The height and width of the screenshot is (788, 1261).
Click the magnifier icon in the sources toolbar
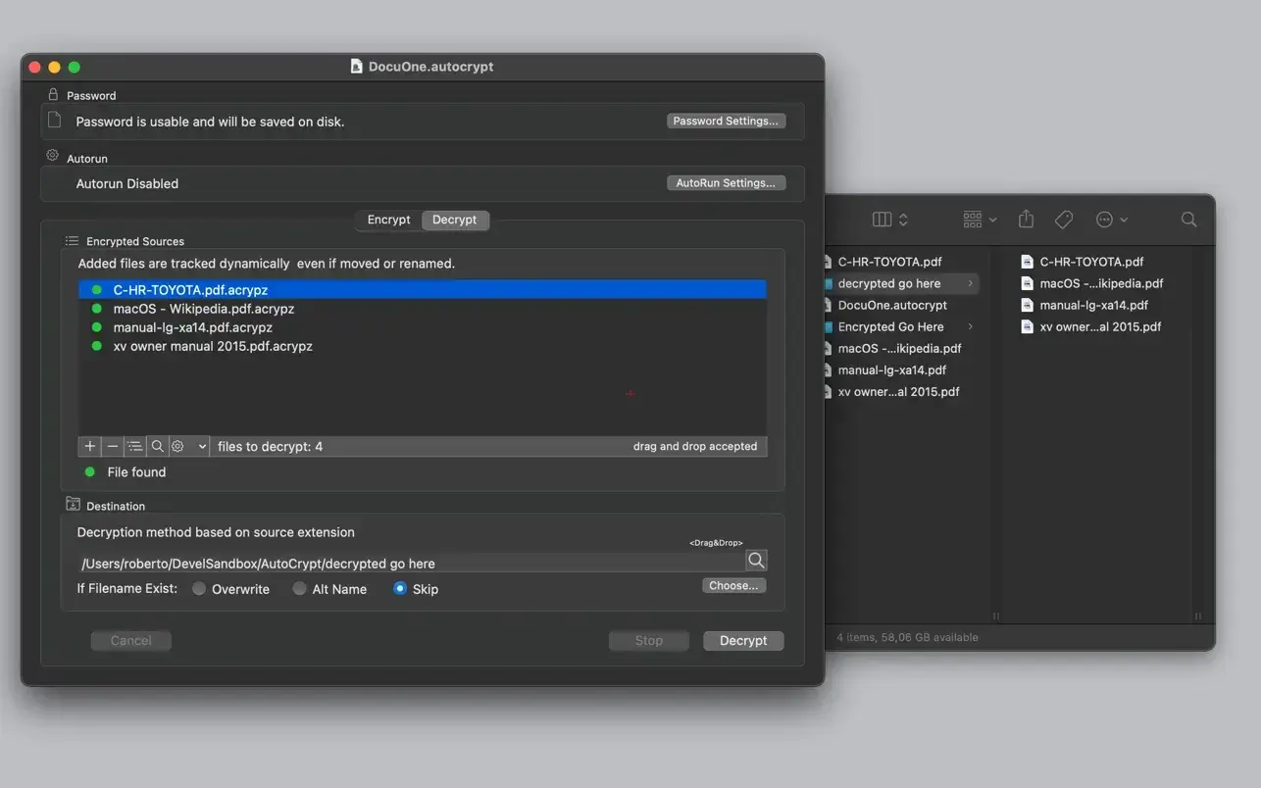coord(157,446)
